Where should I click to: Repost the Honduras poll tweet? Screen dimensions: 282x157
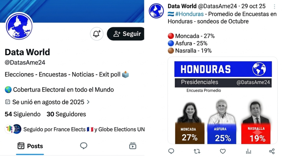point(197,152)
